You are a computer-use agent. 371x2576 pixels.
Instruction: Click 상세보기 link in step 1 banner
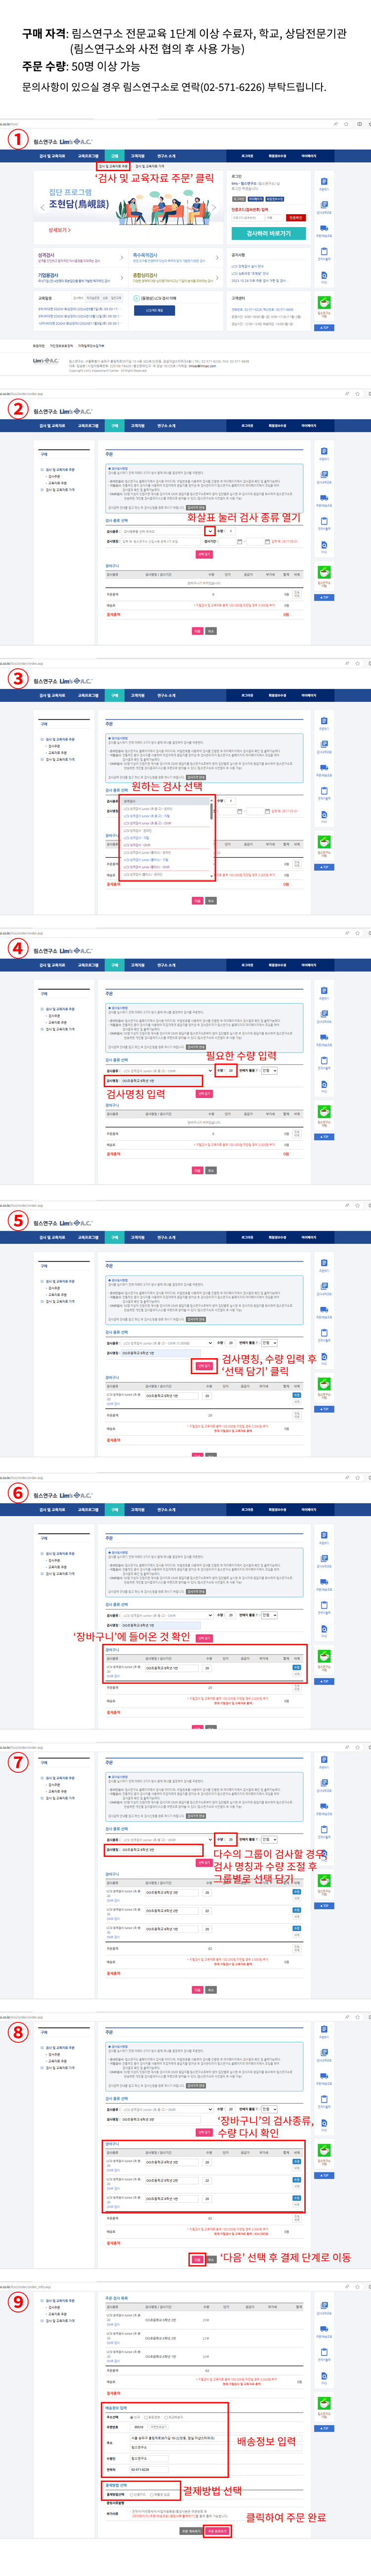tap(59, 230)
